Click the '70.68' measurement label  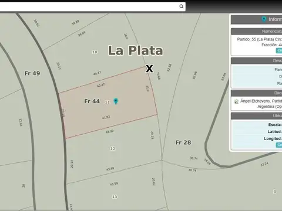pyautogui.click(x=159, y=76)
